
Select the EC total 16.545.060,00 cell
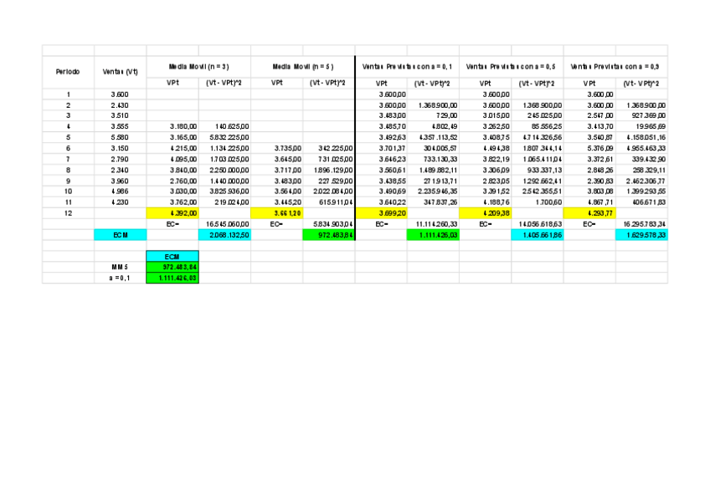pos(224,224)
